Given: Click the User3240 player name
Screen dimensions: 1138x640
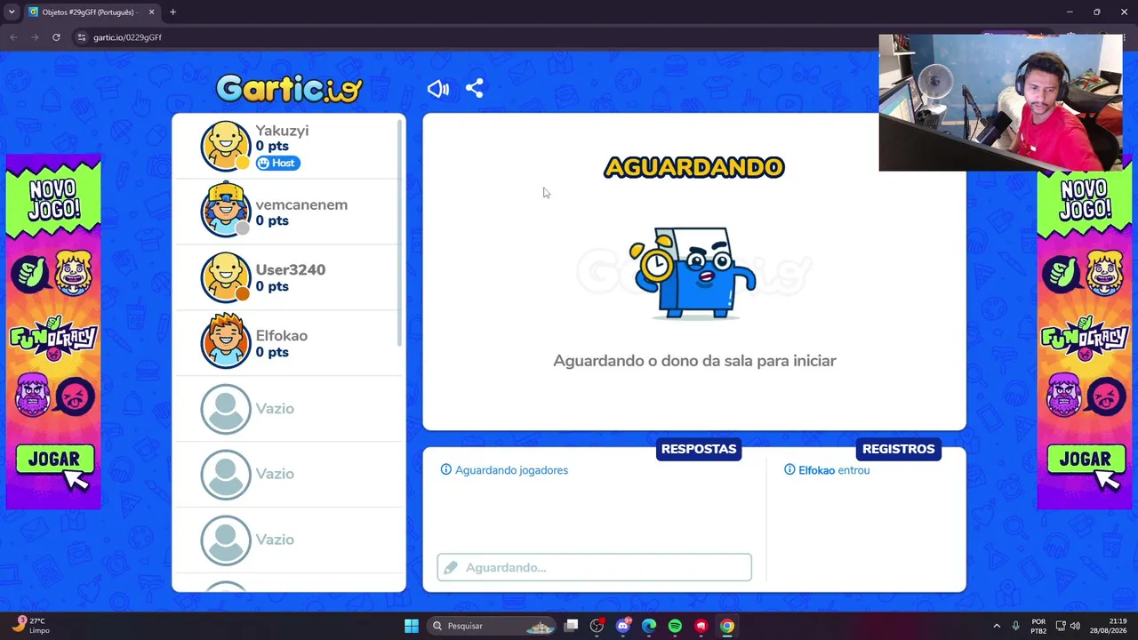Looking at the screenshot, I should pyautogui.click(x=291, y=269).
